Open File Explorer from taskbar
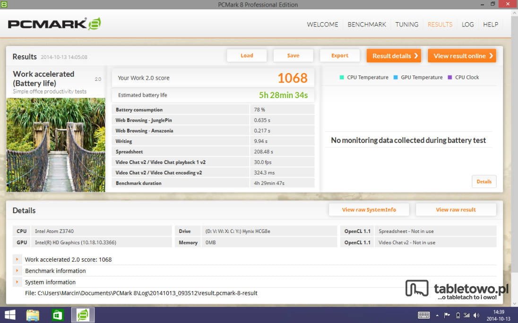 click(33, 315)
